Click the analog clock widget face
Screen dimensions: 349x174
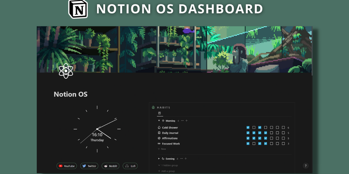97,129
